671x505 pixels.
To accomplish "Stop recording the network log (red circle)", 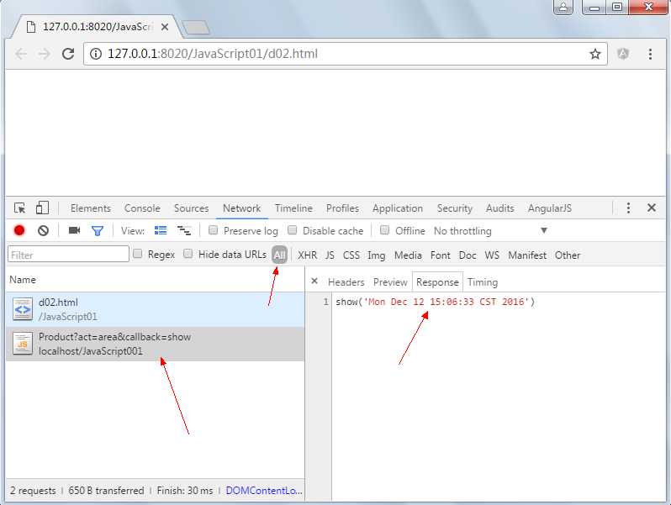I will click(x=19, y=230).
